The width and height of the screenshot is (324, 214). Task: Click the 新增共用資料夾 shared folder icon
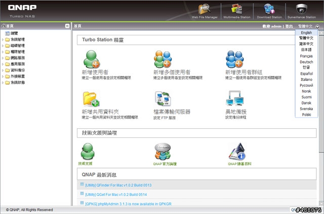91,99
